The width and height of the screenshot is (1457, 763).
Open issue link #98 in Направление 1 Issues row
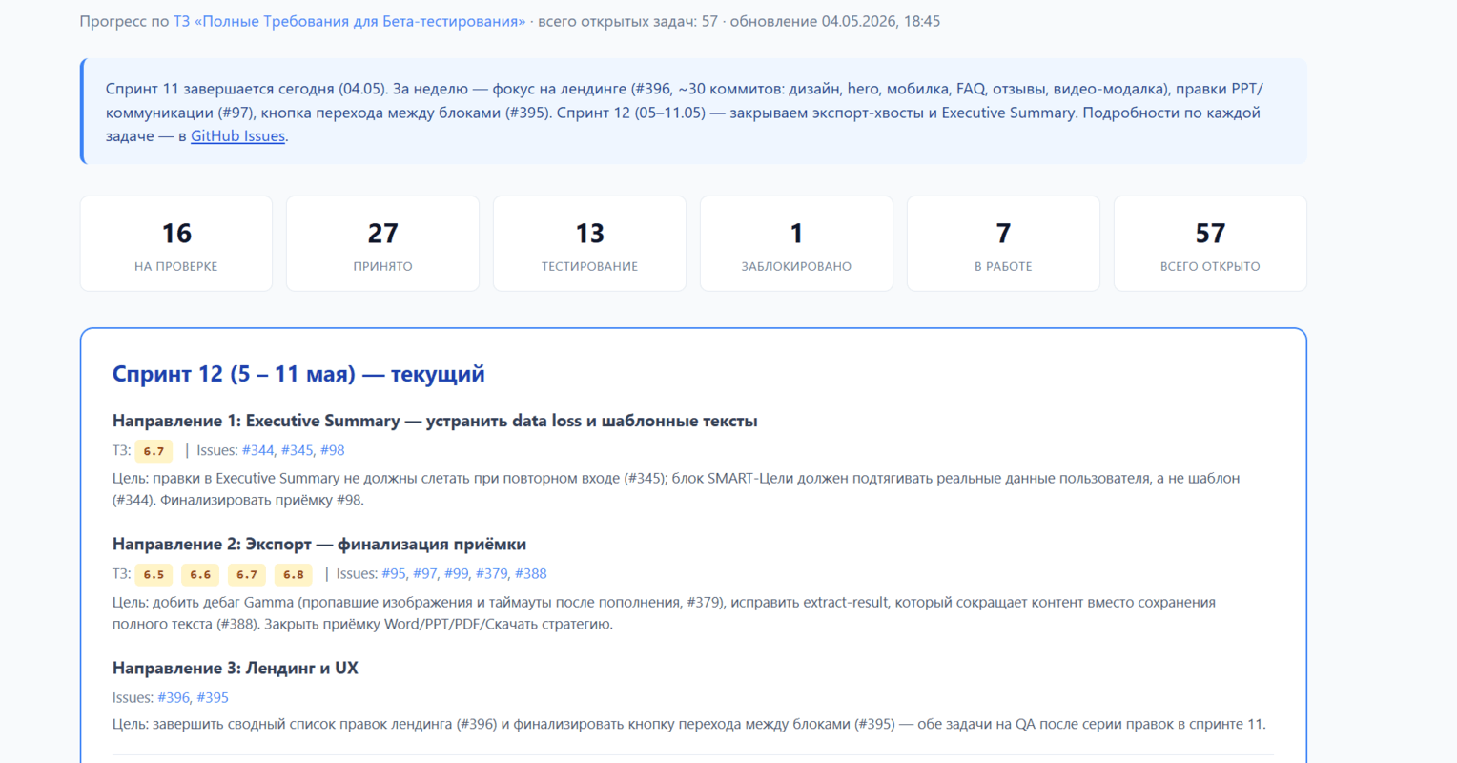pos(333,450)
